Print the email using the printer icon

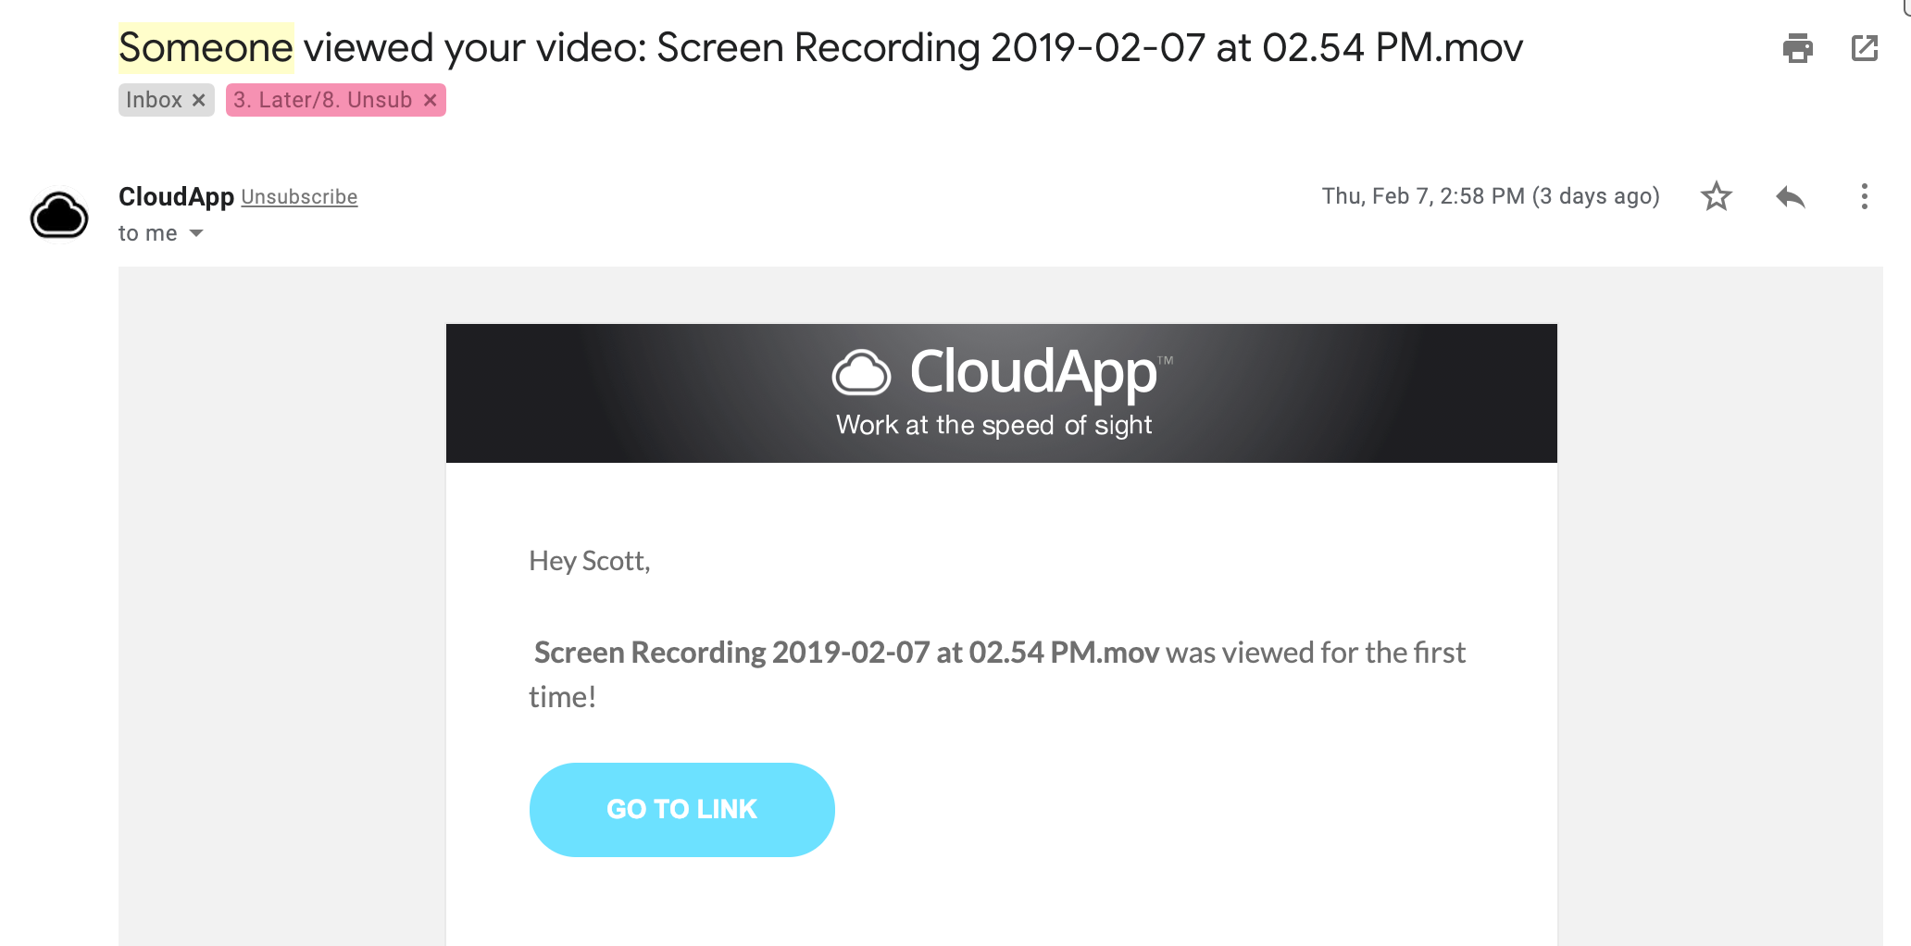pos(1797,48)
